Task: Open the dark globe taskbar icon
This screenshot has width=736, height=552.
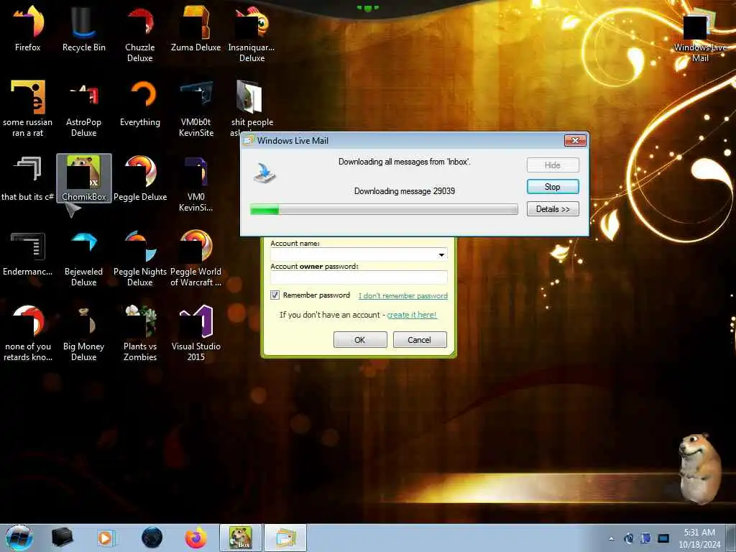Action: click(x=152, y=538)
